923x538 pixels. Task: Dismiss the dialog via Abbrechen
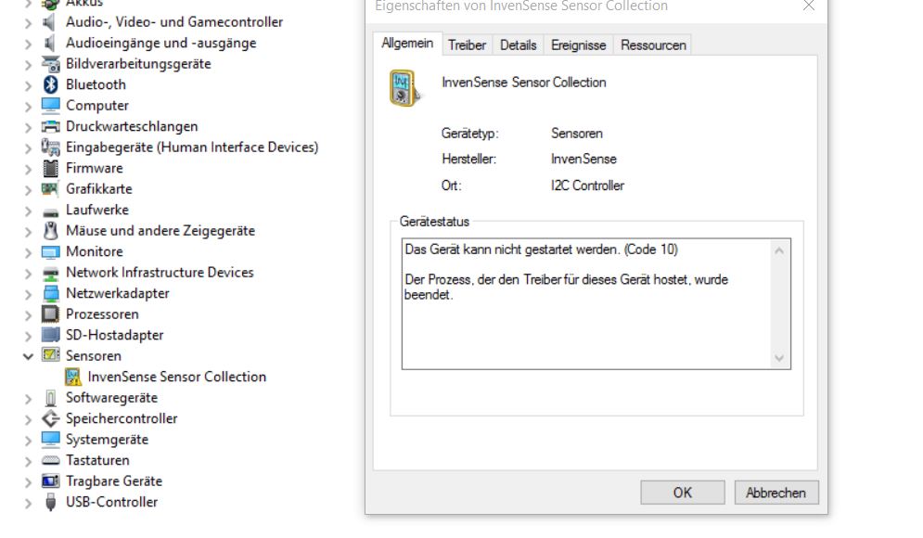coord(776,492)
